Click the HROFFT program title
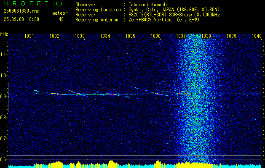The width and height of the screenshot is (265, 168). click(27, 3)
